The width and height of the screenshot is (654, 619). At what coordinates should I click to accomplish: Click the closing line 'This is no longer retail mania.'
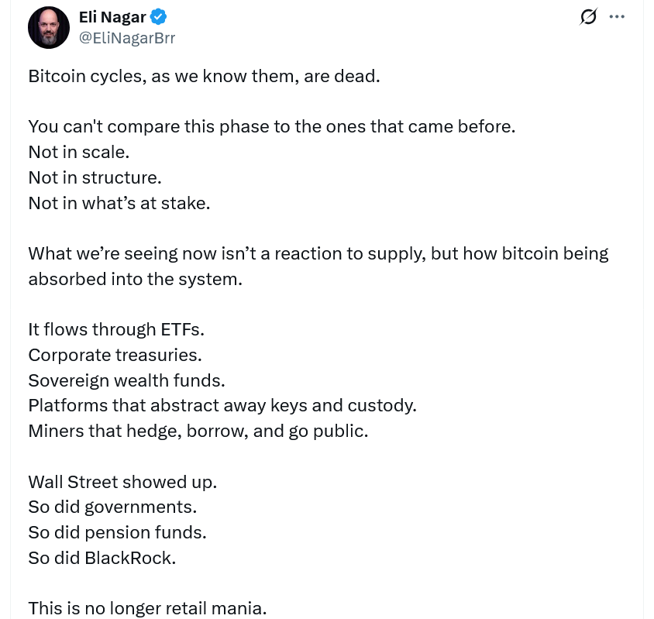coord(147,608)
